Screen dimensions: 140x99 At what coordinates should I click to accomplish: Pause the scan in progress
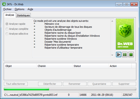click(x=125, y=54)
